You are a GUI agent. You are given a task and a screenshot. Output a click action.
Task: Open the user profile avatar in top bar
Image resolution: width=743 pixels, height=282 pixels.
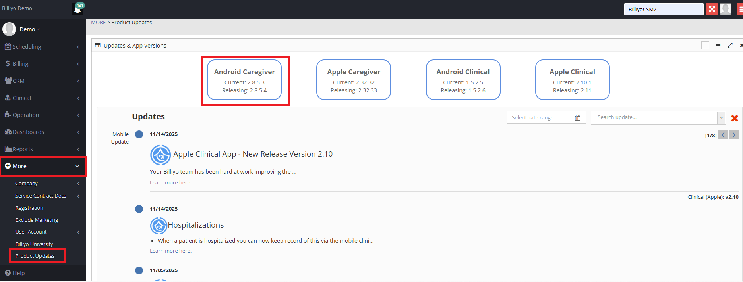pos(726,9)
